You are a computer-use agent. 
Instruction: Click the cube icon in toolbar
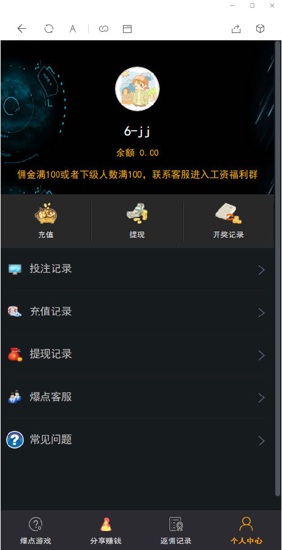(x=260, y=29)
